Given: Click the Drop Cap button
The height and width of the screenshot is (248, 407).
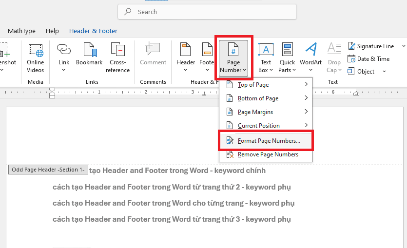Looking at the screenshot, I should (334, 58).
